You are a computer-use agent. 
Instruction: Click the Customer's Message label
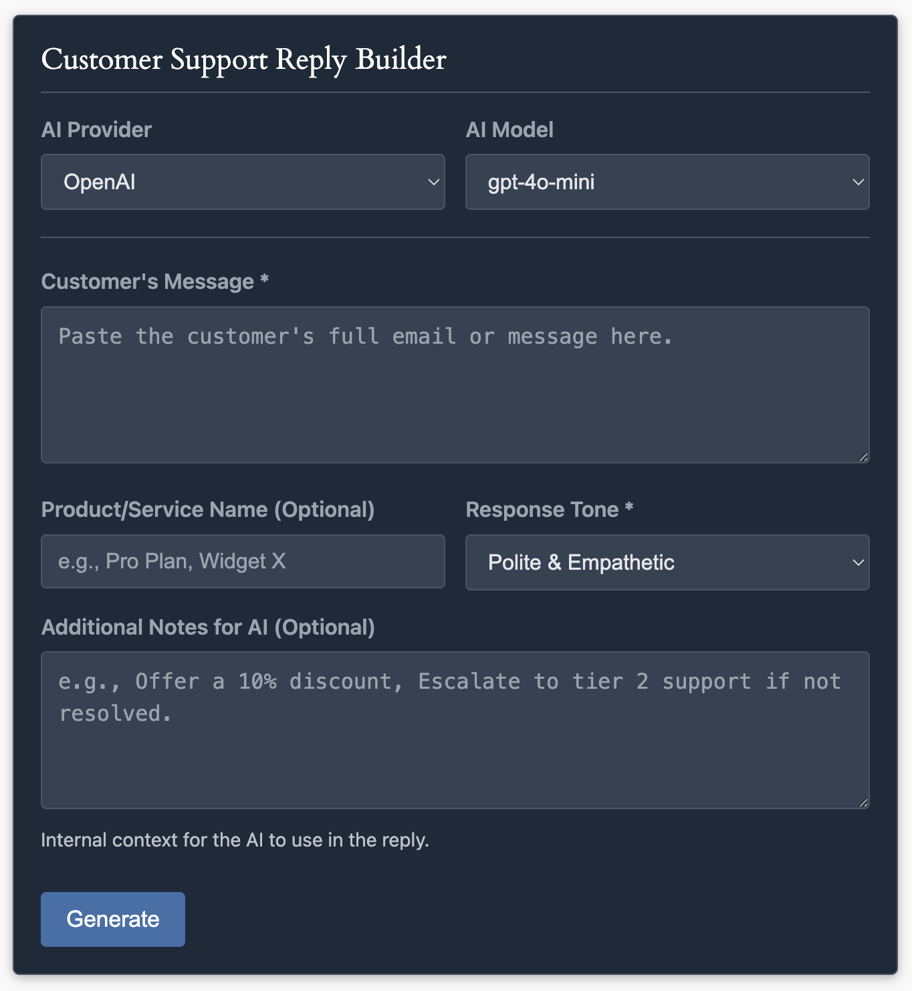154,282
